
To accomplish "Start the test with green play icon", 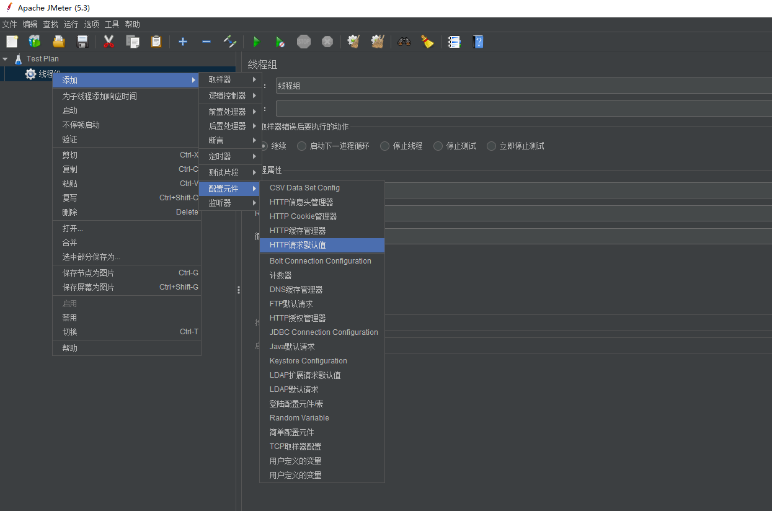I will tap(257, 42).
